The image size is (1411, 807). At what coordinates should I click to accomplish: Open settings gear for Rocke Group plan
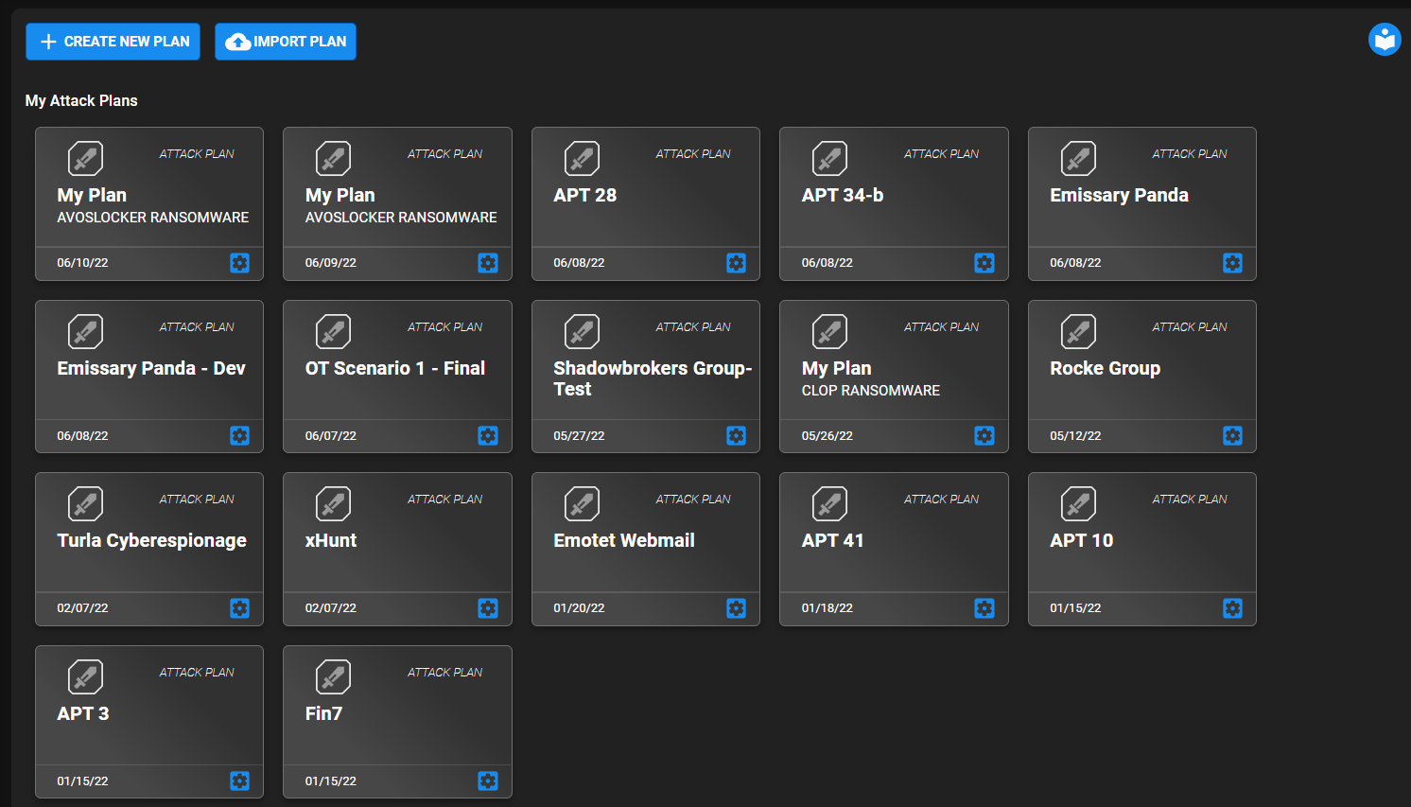1232,435
